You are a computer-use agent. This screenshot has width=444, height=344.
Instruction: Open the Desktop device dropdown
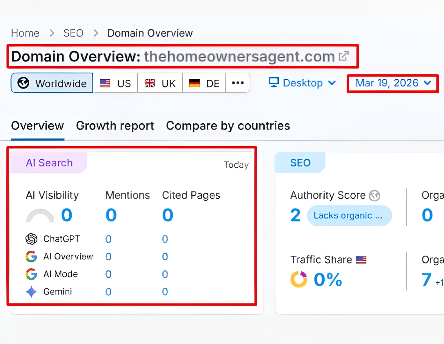[x=302, y=83]
